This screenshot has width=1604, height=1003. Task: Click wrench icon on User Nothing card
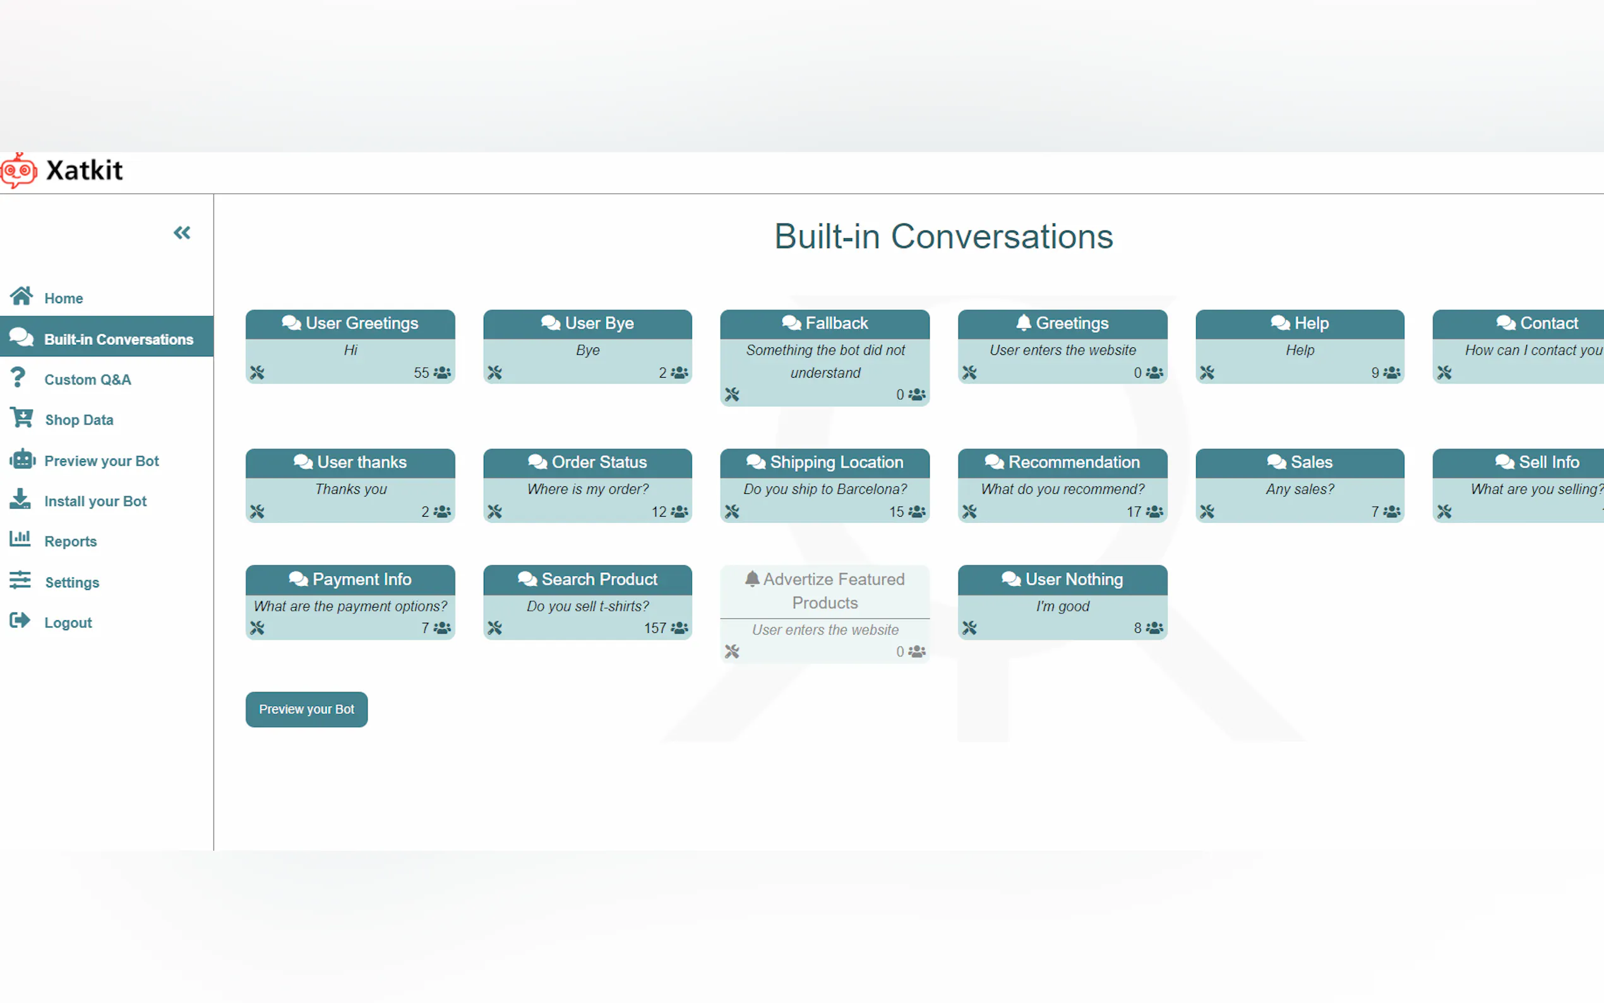tap(969, 628)
